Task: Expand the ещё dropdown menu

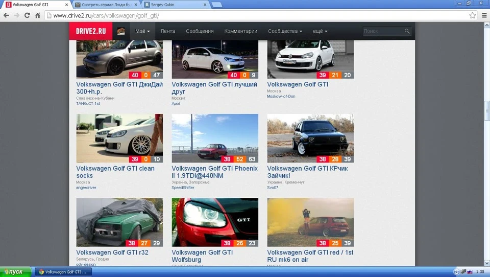Action: pos(320,31)
